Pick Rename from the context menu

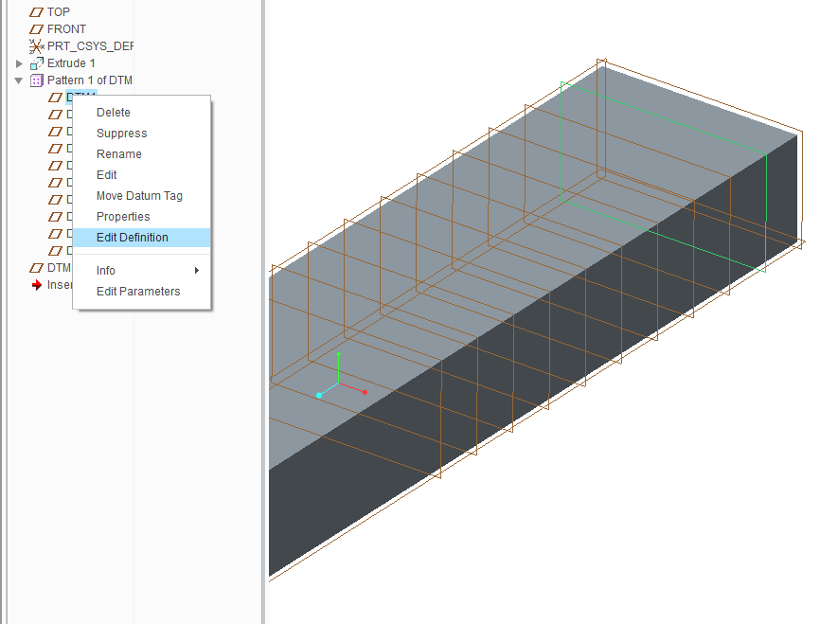pyautogui.click(x=118, y=154)
